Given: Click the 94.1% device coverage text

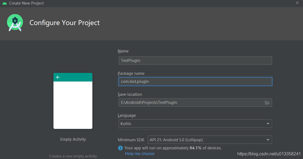Looking at the screenshot, I should [x=196, y=148].
